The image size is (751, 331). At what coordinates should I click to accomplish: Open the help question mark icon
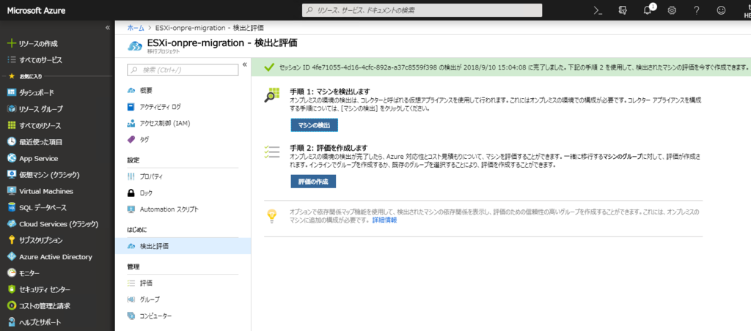tap(697, 10)
